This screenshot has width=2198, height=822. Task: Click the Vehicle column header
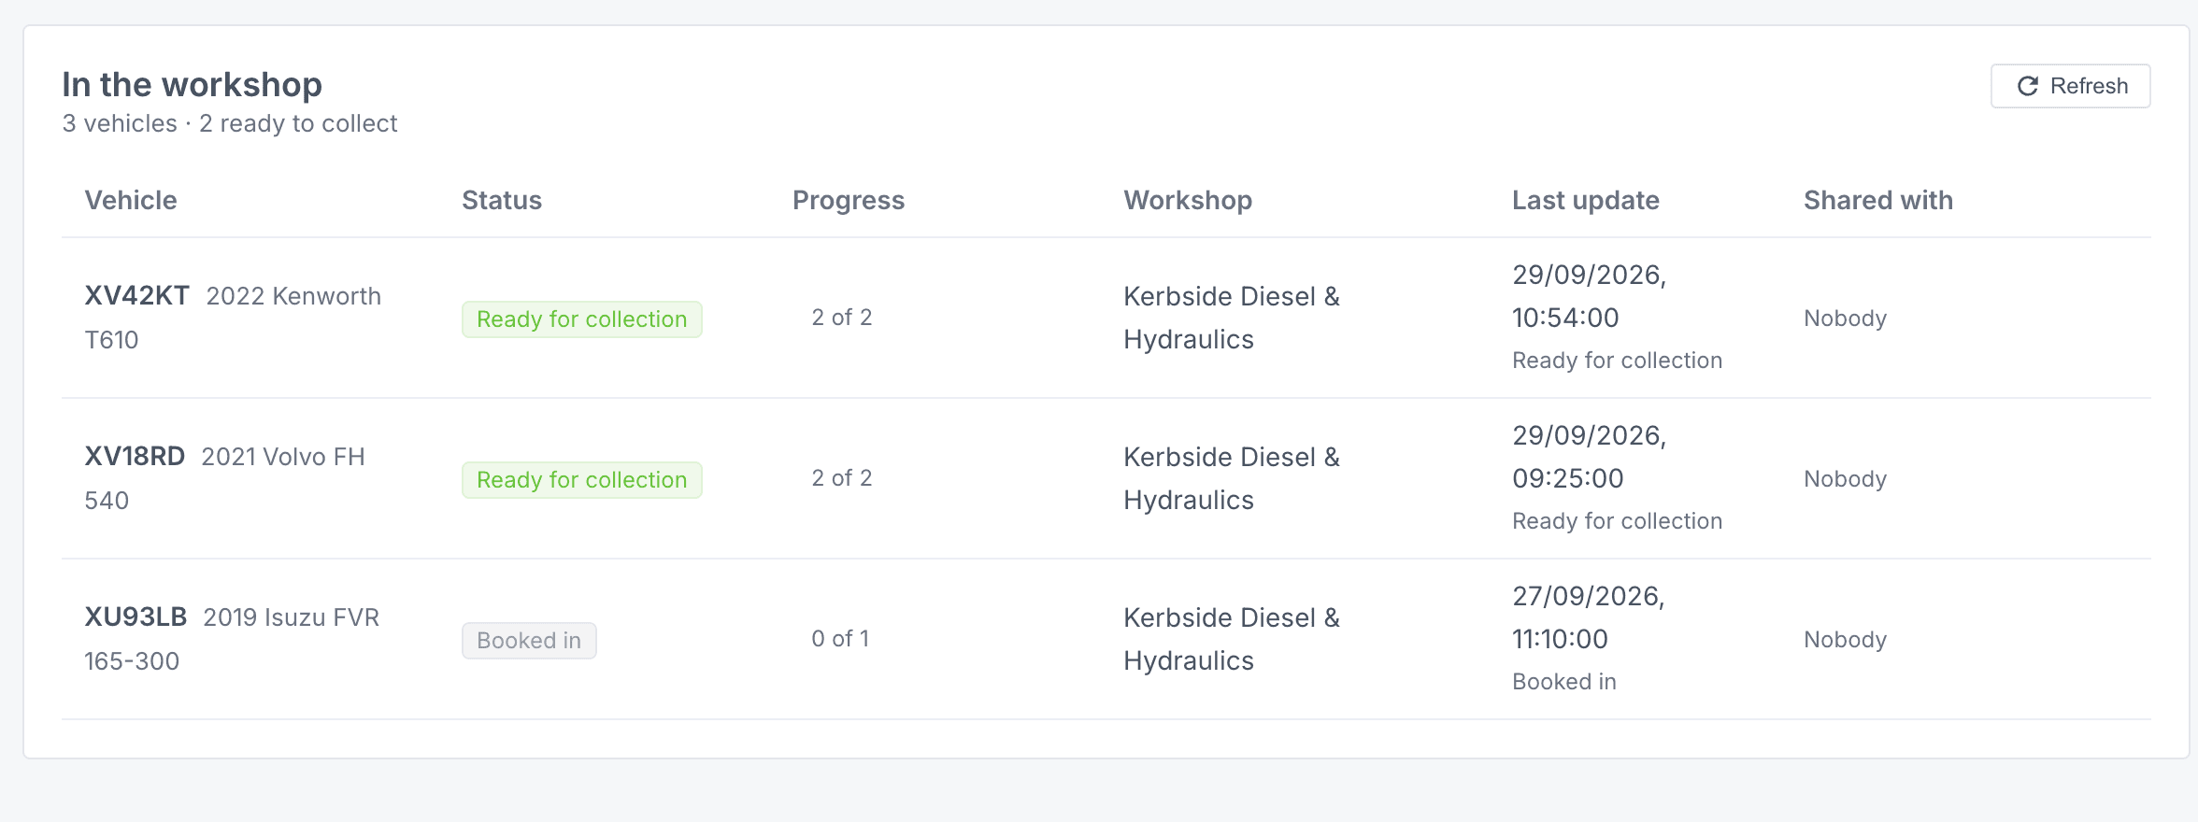click(x=131, y=200)
